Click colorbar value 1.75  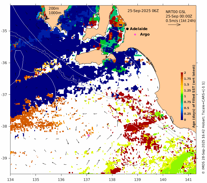187,79
